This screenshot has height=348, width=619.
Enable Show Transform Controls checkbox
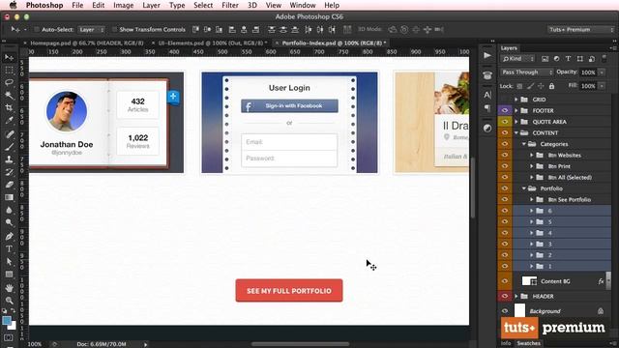pyautogui.click(x=114, y=30)
